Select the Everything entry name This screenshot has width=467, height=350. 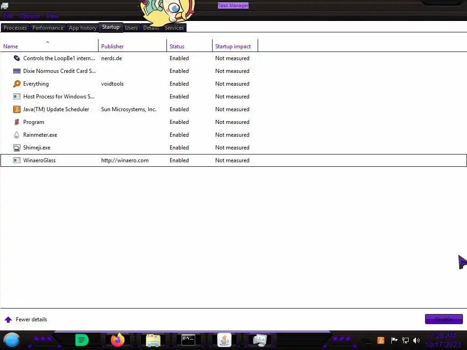[x=36, y=84]
